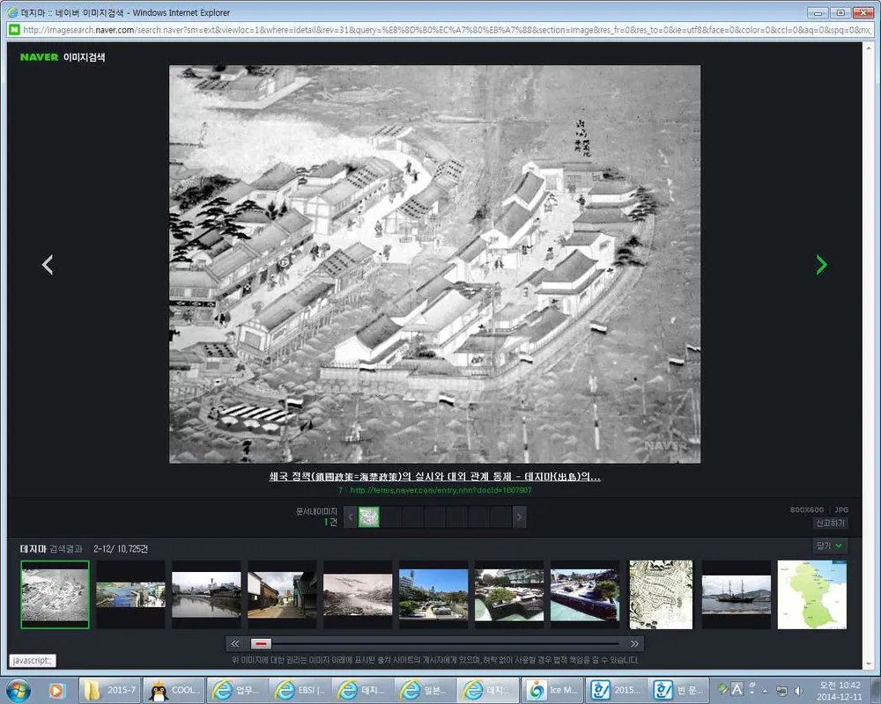
Task: Select the green region map thumbnail
Action: 812,595
